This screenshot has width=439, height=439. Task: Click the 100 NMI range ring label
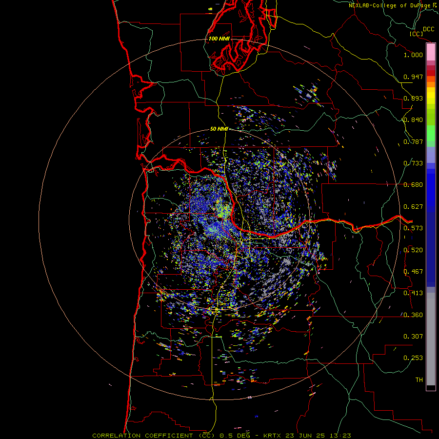219,39
